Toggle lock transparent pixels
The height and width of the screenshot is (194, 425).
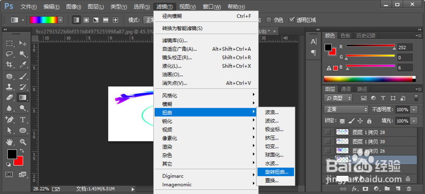342,121
